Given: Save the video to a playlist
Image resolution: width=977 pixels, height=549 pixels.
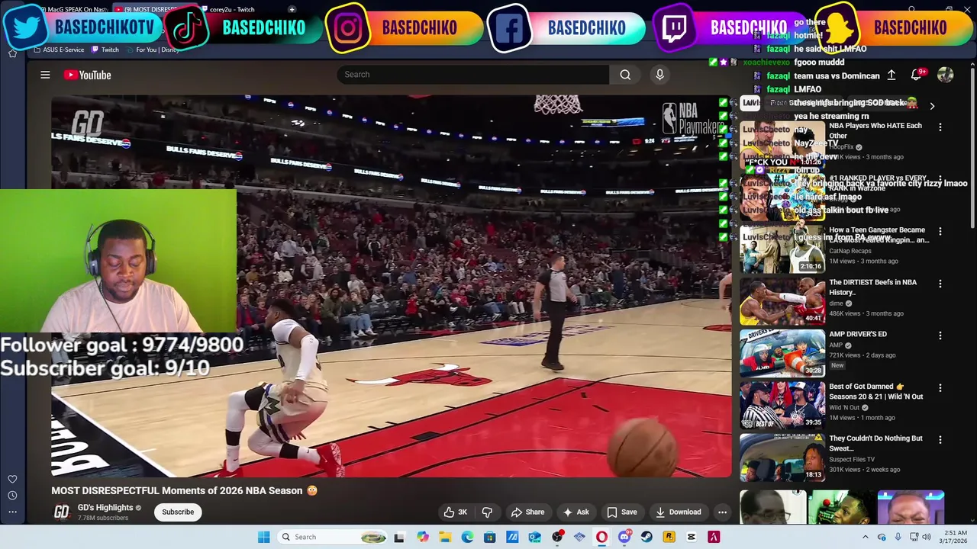Looking at the screenshot, I should pos(621,512).
